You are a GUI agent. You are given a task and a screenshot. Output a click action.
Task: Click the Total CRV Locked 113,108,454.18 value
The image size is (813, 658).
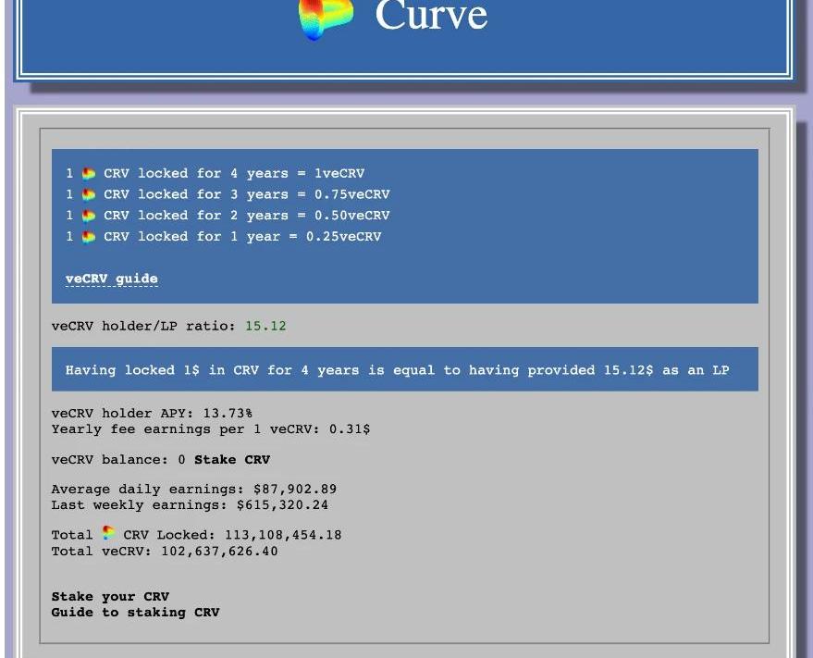(x=283, y=535)
